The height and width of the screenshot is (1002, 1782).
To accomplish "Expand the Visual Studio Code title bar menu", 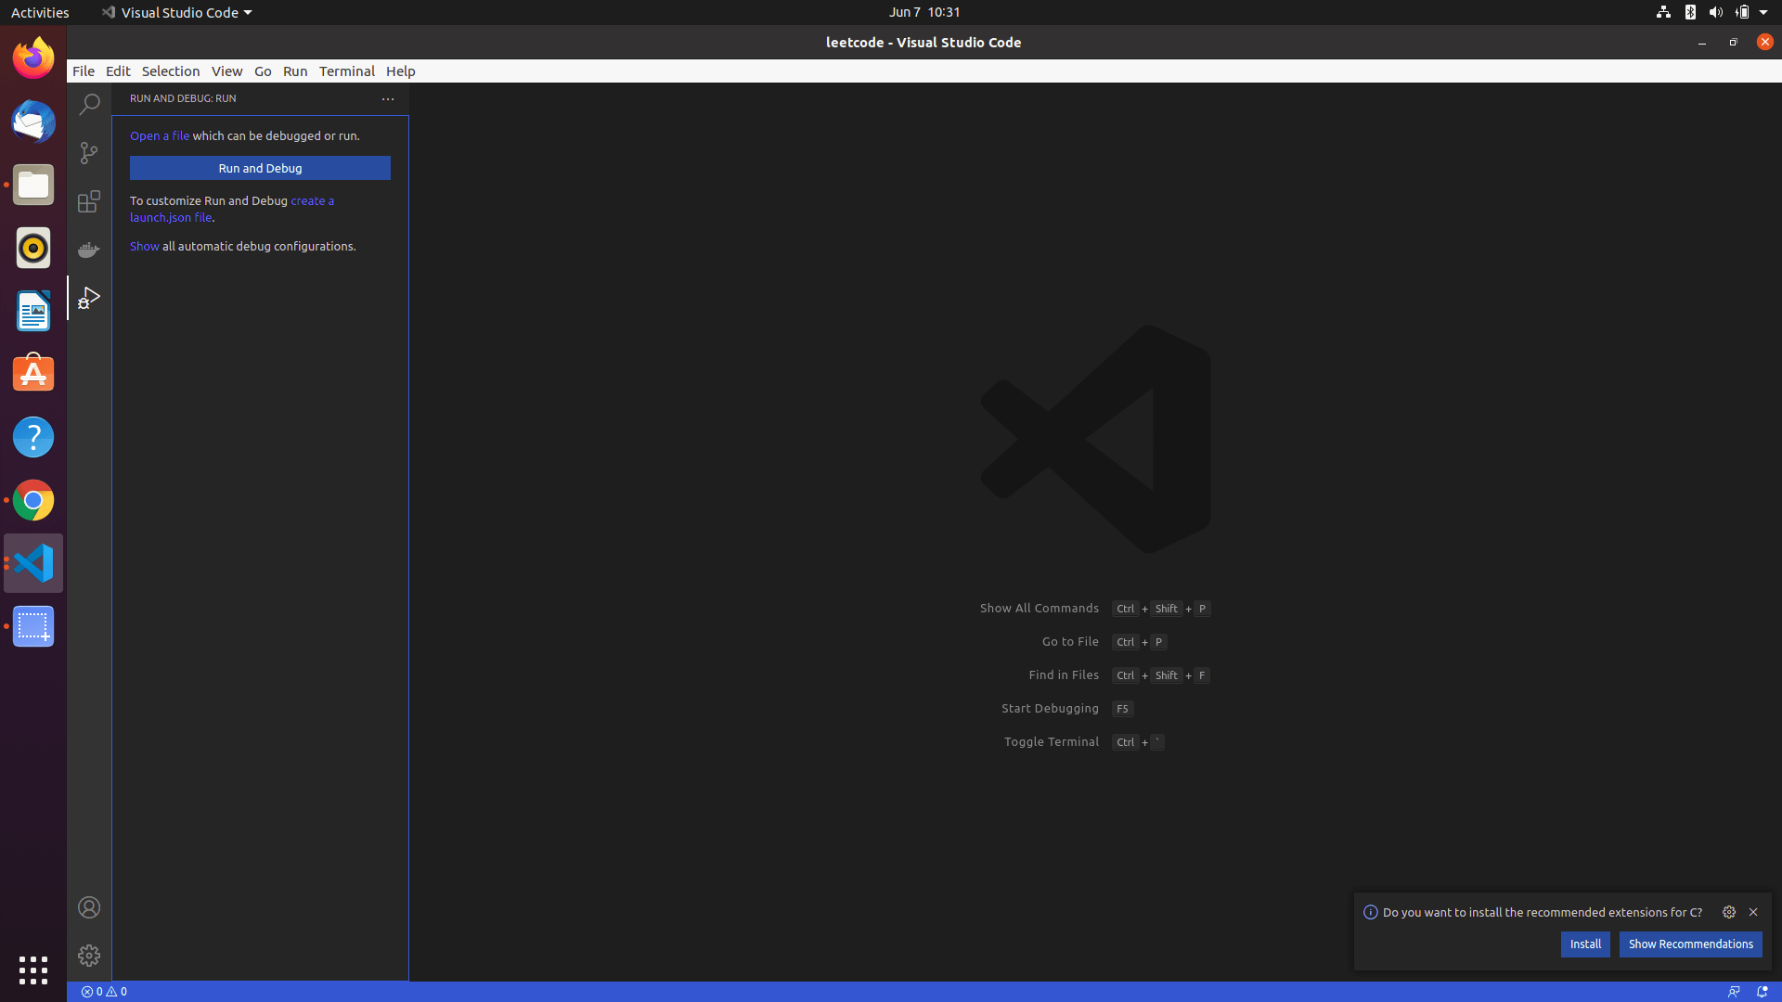I will coord(176,12).
